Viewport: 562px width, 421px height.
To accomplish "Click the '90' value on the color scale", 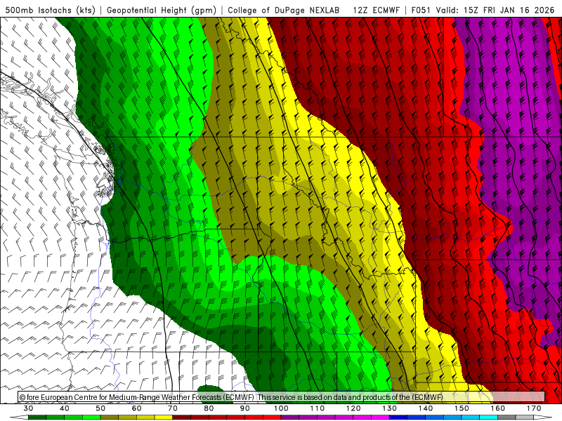I will point(244,408).
